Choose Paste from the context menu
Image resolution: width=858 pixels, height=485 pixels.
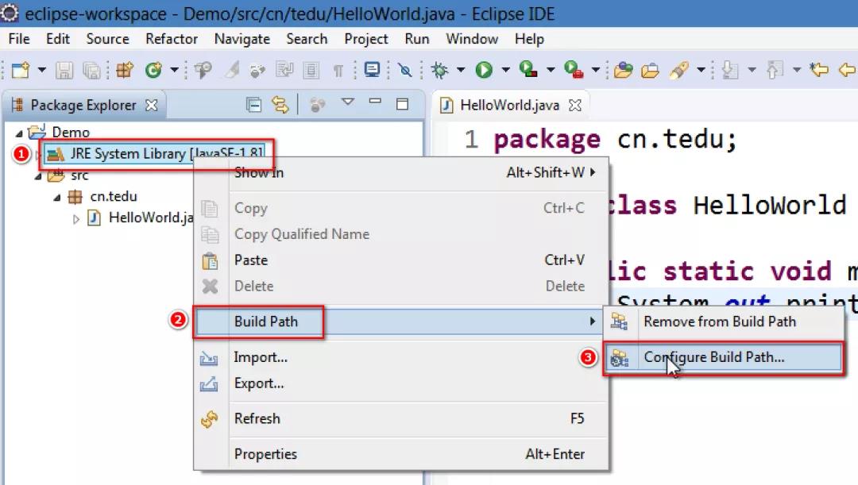tap(400, 260)
